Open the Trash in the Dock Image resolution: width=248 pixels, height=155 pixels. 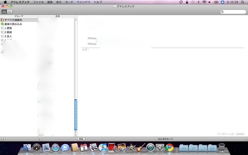(222, 148)
